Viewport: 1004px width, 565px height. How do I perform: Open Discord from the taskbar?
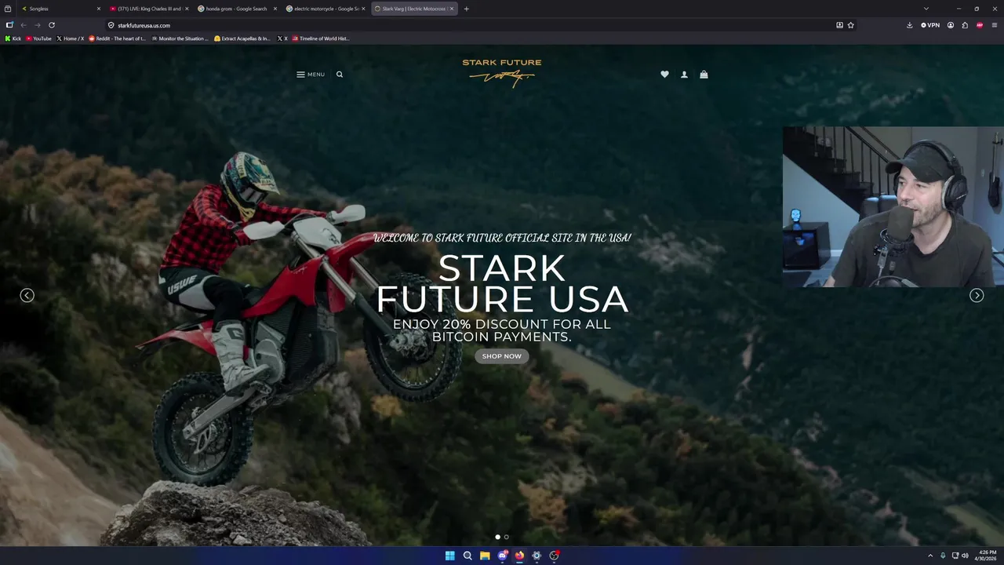point(502,556)
